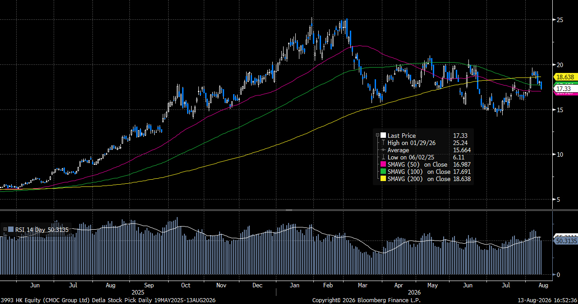578x304 pixels.
Task: Select the 'Last Price' legend label
Action: click(402, 135)
